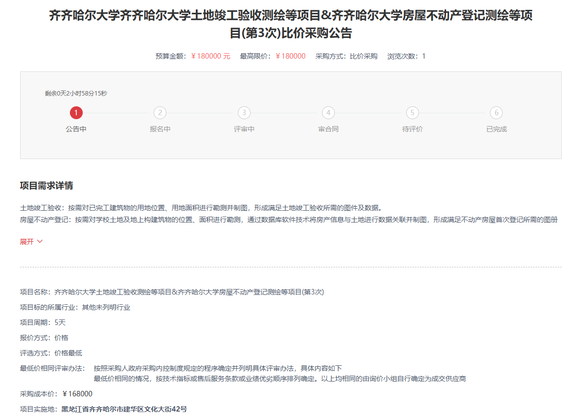Expand details via the 展开 text link
580x417 pixels.
click(x=27, y=242)
